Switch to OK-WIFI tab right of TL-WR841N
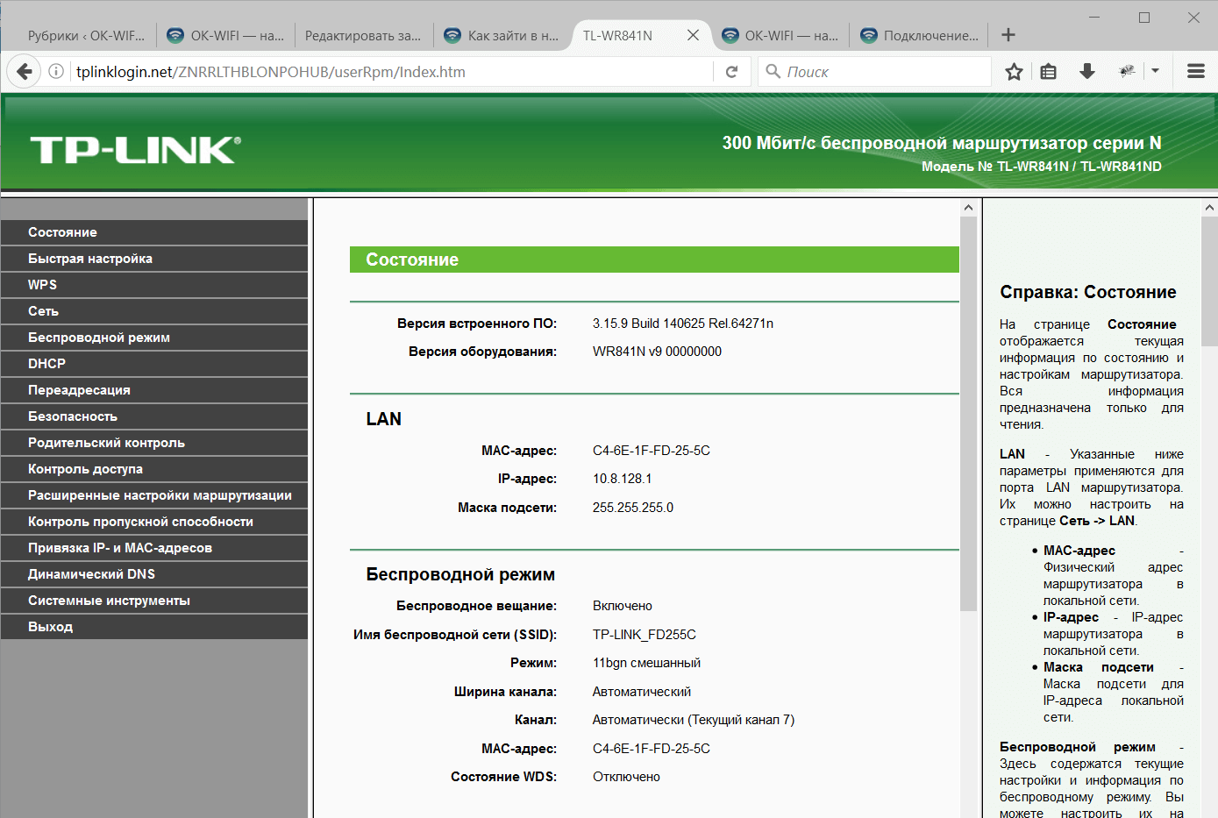This screenshot has width=1218, height=818. [780, 35]
